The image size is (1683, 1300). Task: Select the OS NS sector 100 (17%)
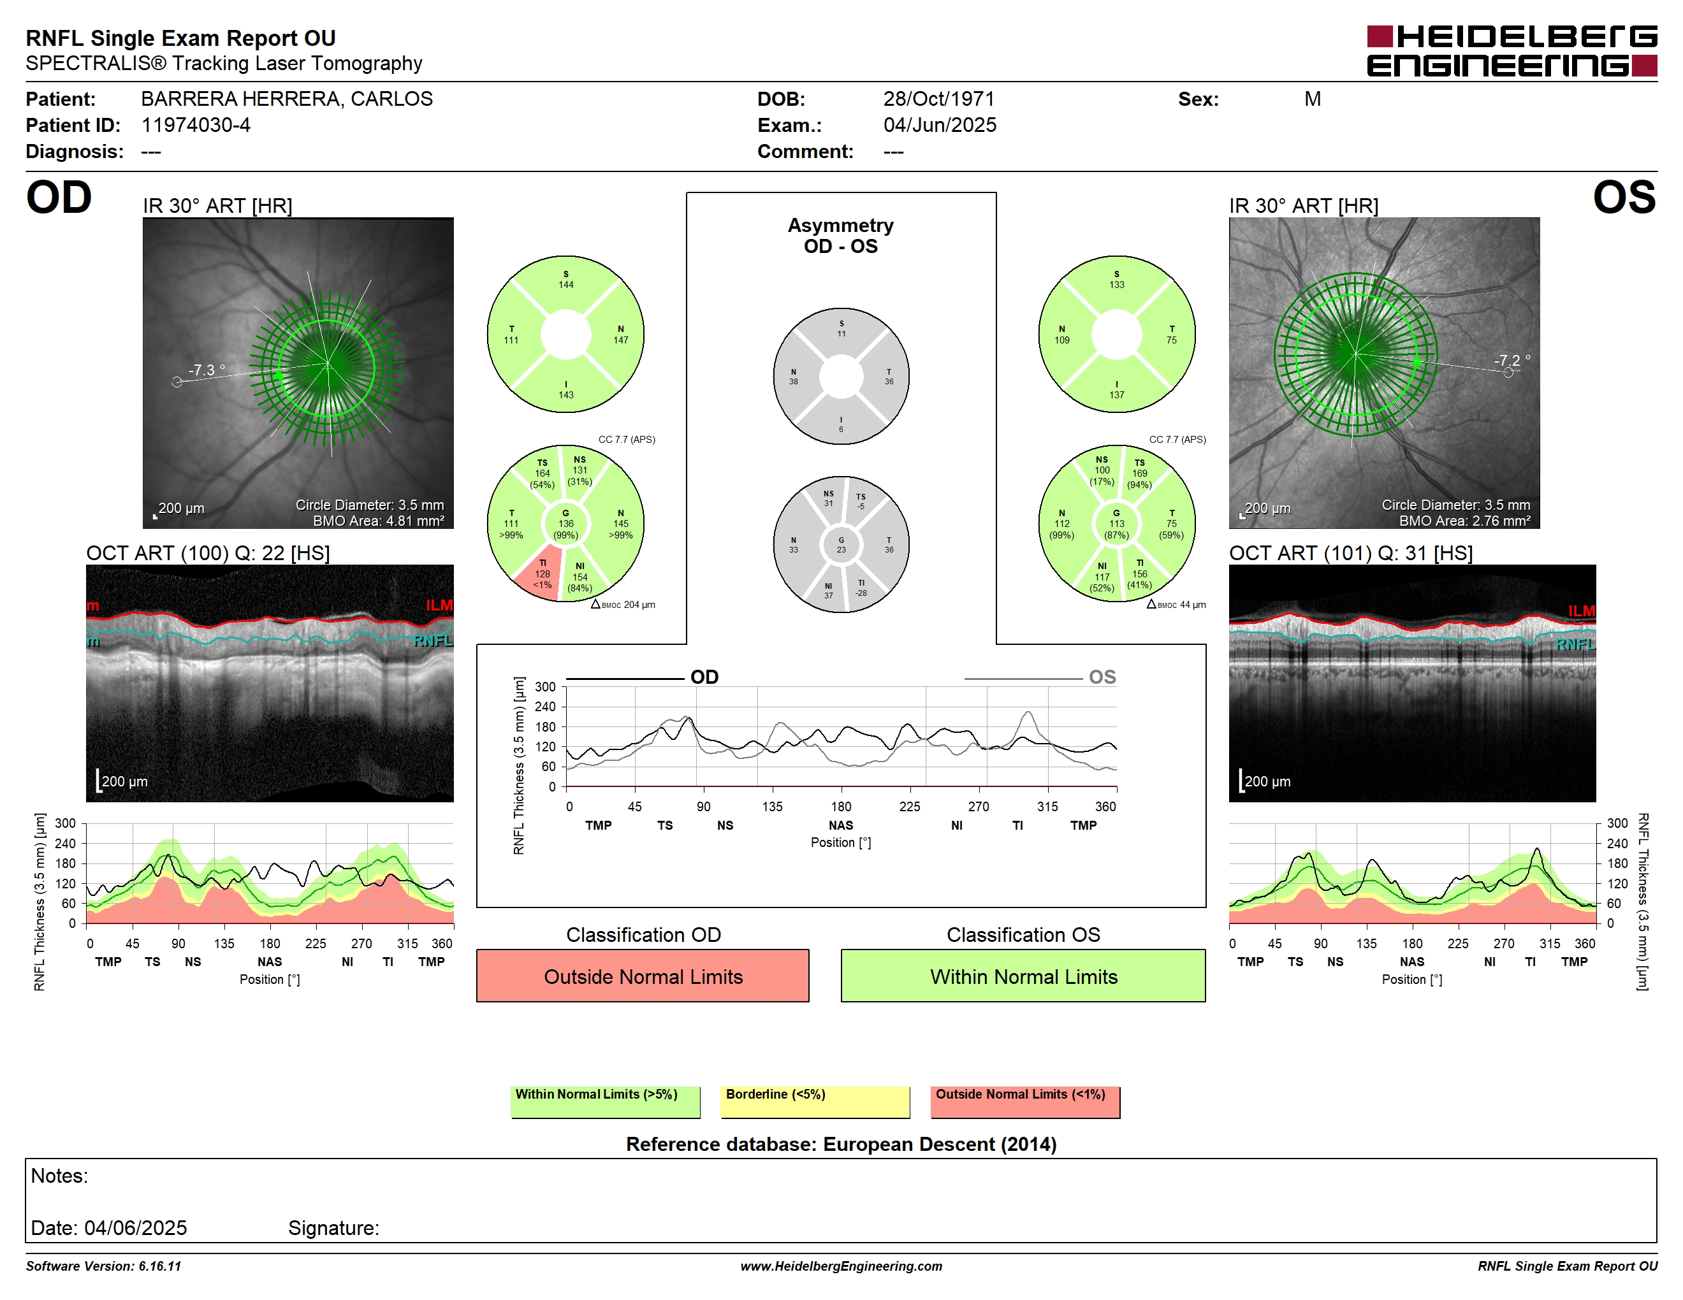coord(1102,470)
